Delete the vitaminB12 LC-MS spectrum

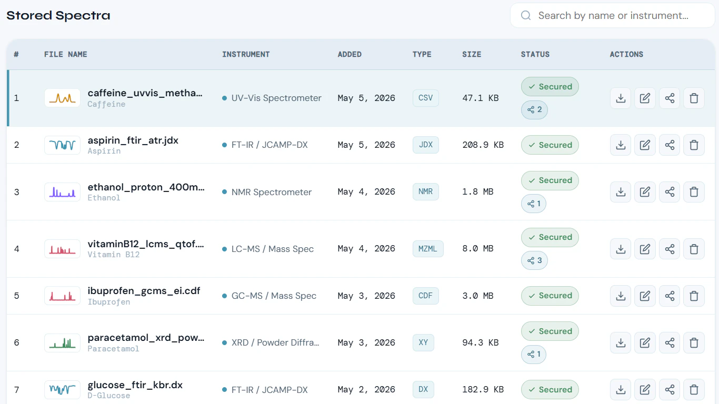[694, 249]
